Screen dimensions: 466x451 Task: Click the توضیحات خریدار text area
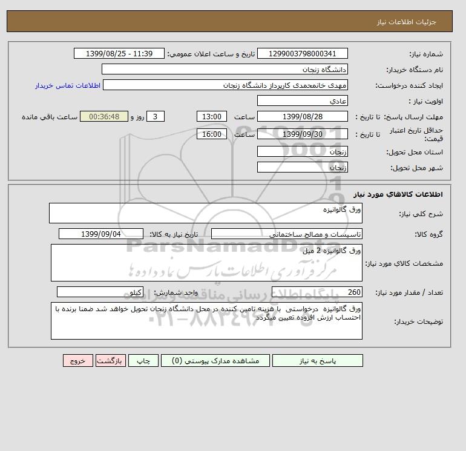(x=206, y=321)
